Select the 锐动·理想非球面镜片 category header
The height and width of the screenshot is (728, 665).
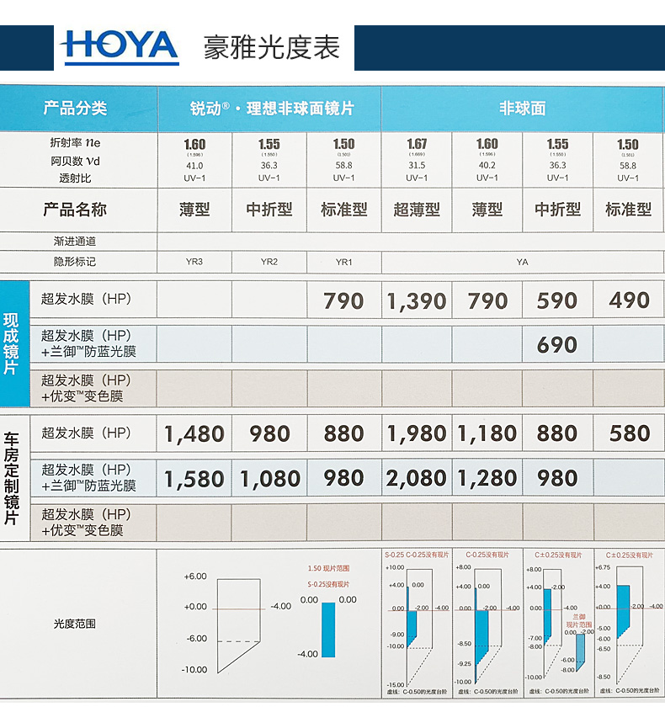coord(272,109)
